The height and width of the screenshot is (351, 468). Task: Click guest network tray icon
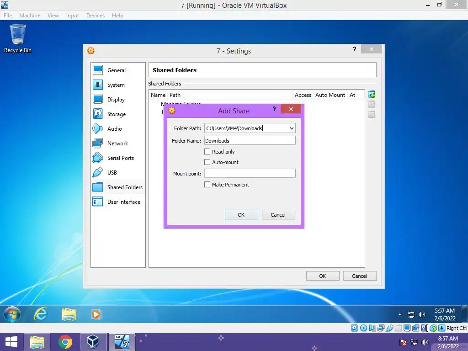coord(411,314)
